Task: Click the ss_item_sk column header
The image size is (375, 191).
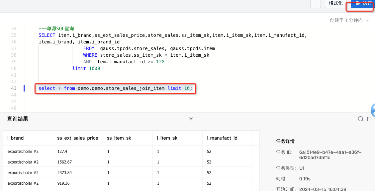Action: pyautogui.click(x=119, y=138)
